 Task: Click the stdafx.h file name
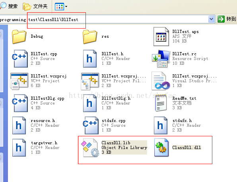click(182, 121)
